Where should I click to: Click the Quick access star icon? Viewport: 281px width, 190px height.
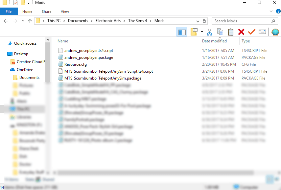tap(10, 43)
